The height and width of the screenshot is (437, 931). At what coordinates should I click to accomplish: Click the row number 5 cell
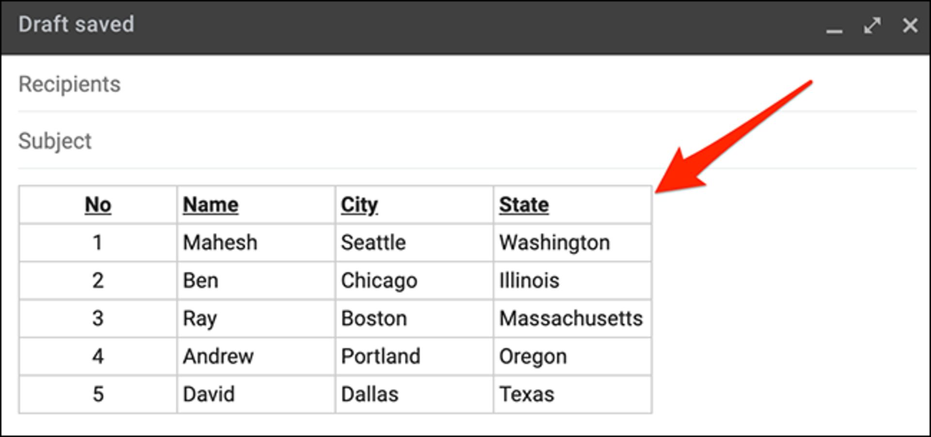point(98,394)
